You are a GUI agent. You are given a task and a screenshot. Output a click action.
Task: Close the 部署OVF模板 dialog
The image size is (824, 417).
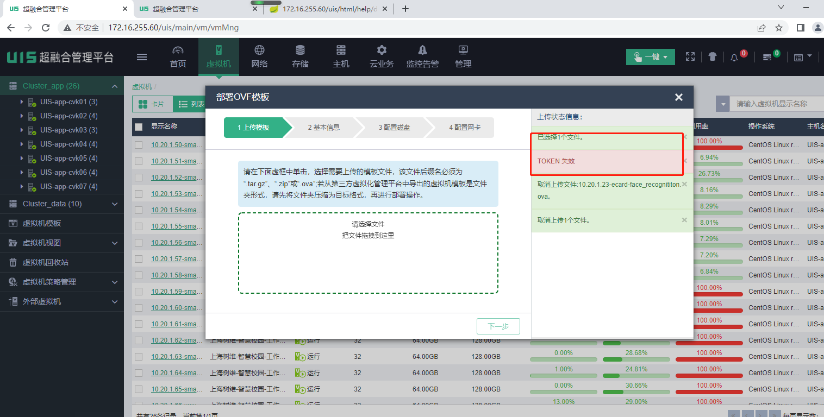click(x=678, y=97)
